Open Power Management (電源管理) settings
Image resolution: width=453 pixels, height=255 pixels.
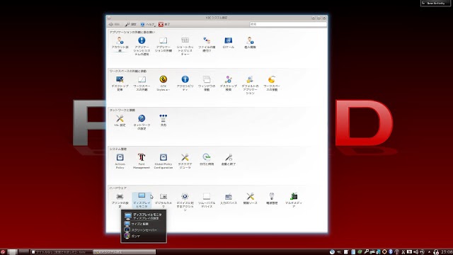pyautogui.click(x=272, y=198)
